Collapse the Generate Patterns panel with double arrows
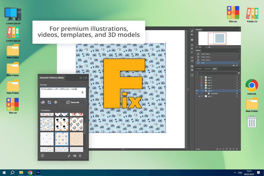 tap(81, 78)
